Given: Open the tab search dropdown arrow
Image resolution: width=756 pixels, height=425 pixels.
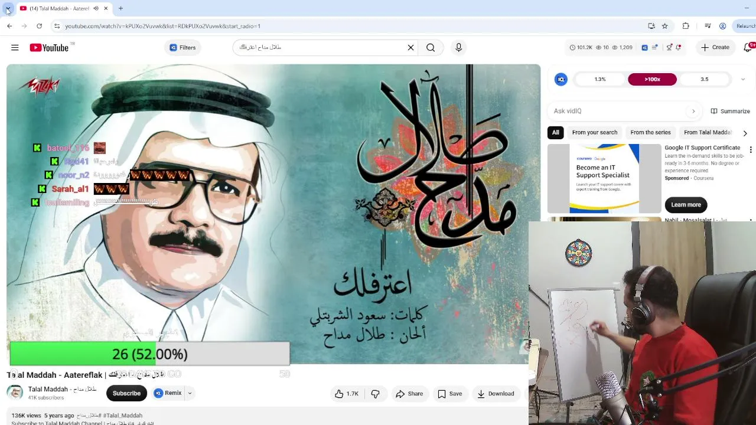Looking at the screenshot, I should pyautogui.click(x=8, y=9).
